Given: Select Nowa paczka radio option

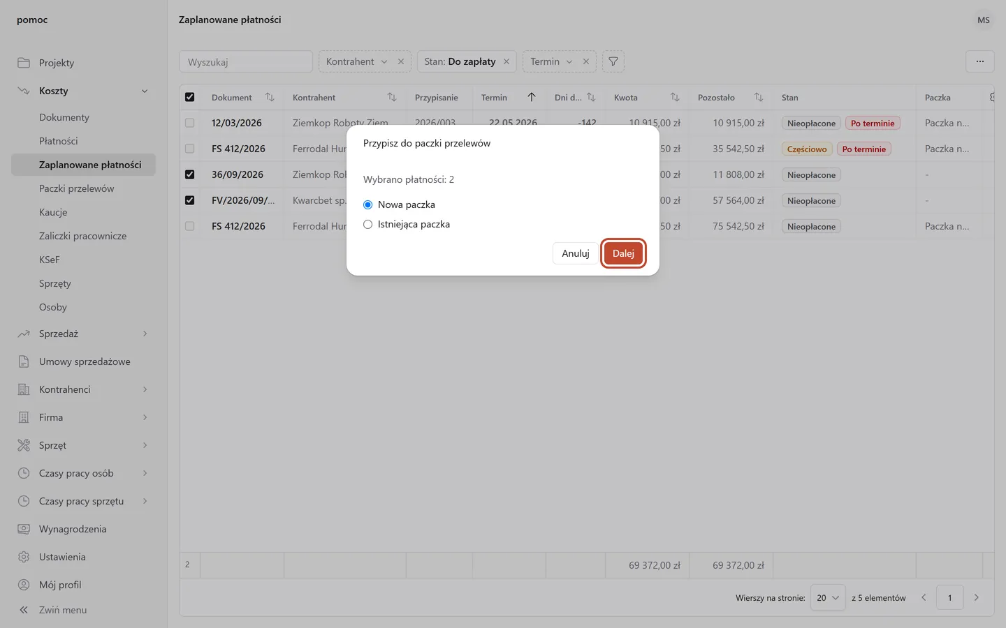Looking at the screenshot, I should pyautogui.click(x=367, y=204).
